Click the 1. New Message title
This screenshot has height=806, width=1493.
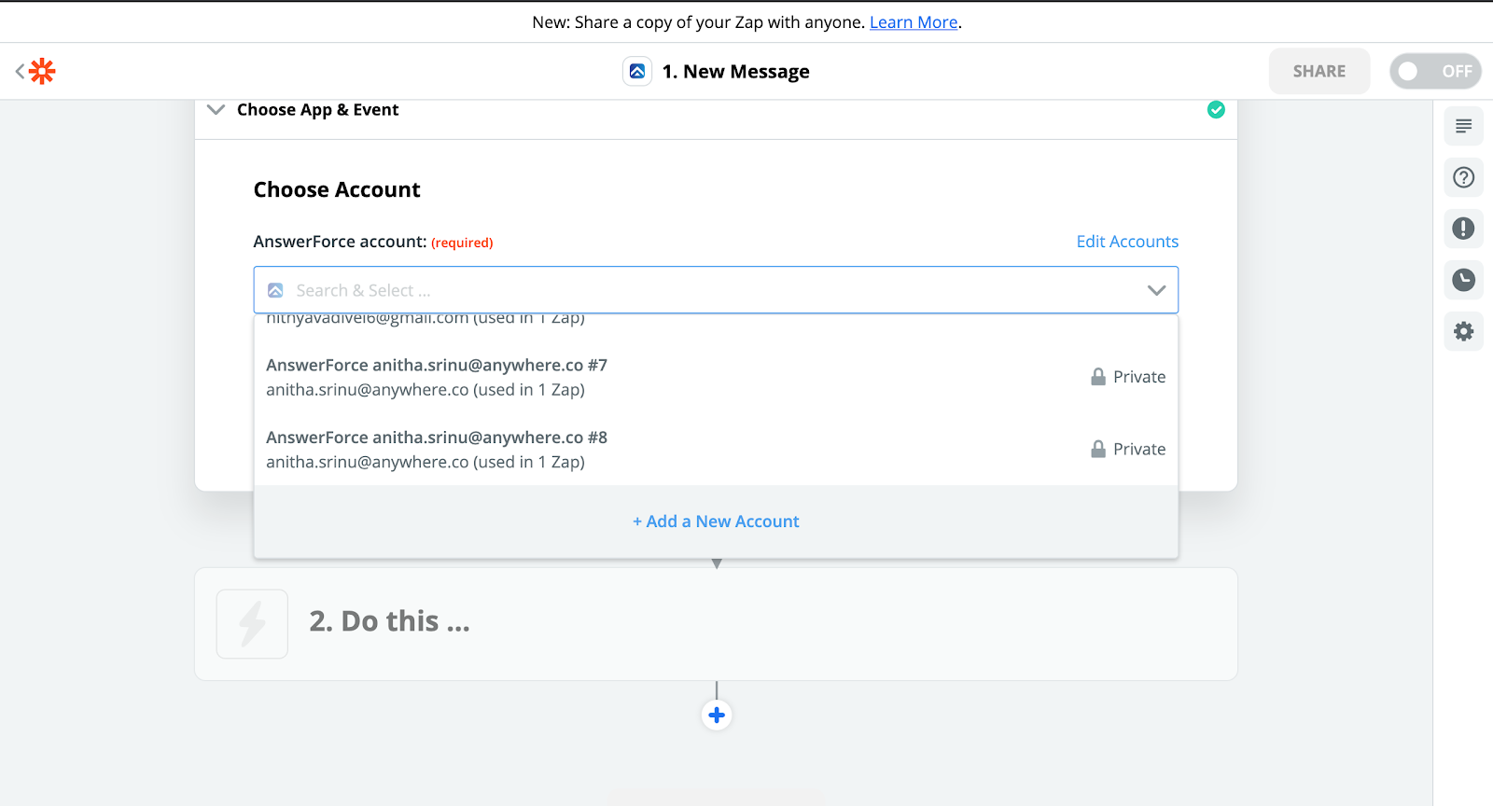tap(736, 71)
